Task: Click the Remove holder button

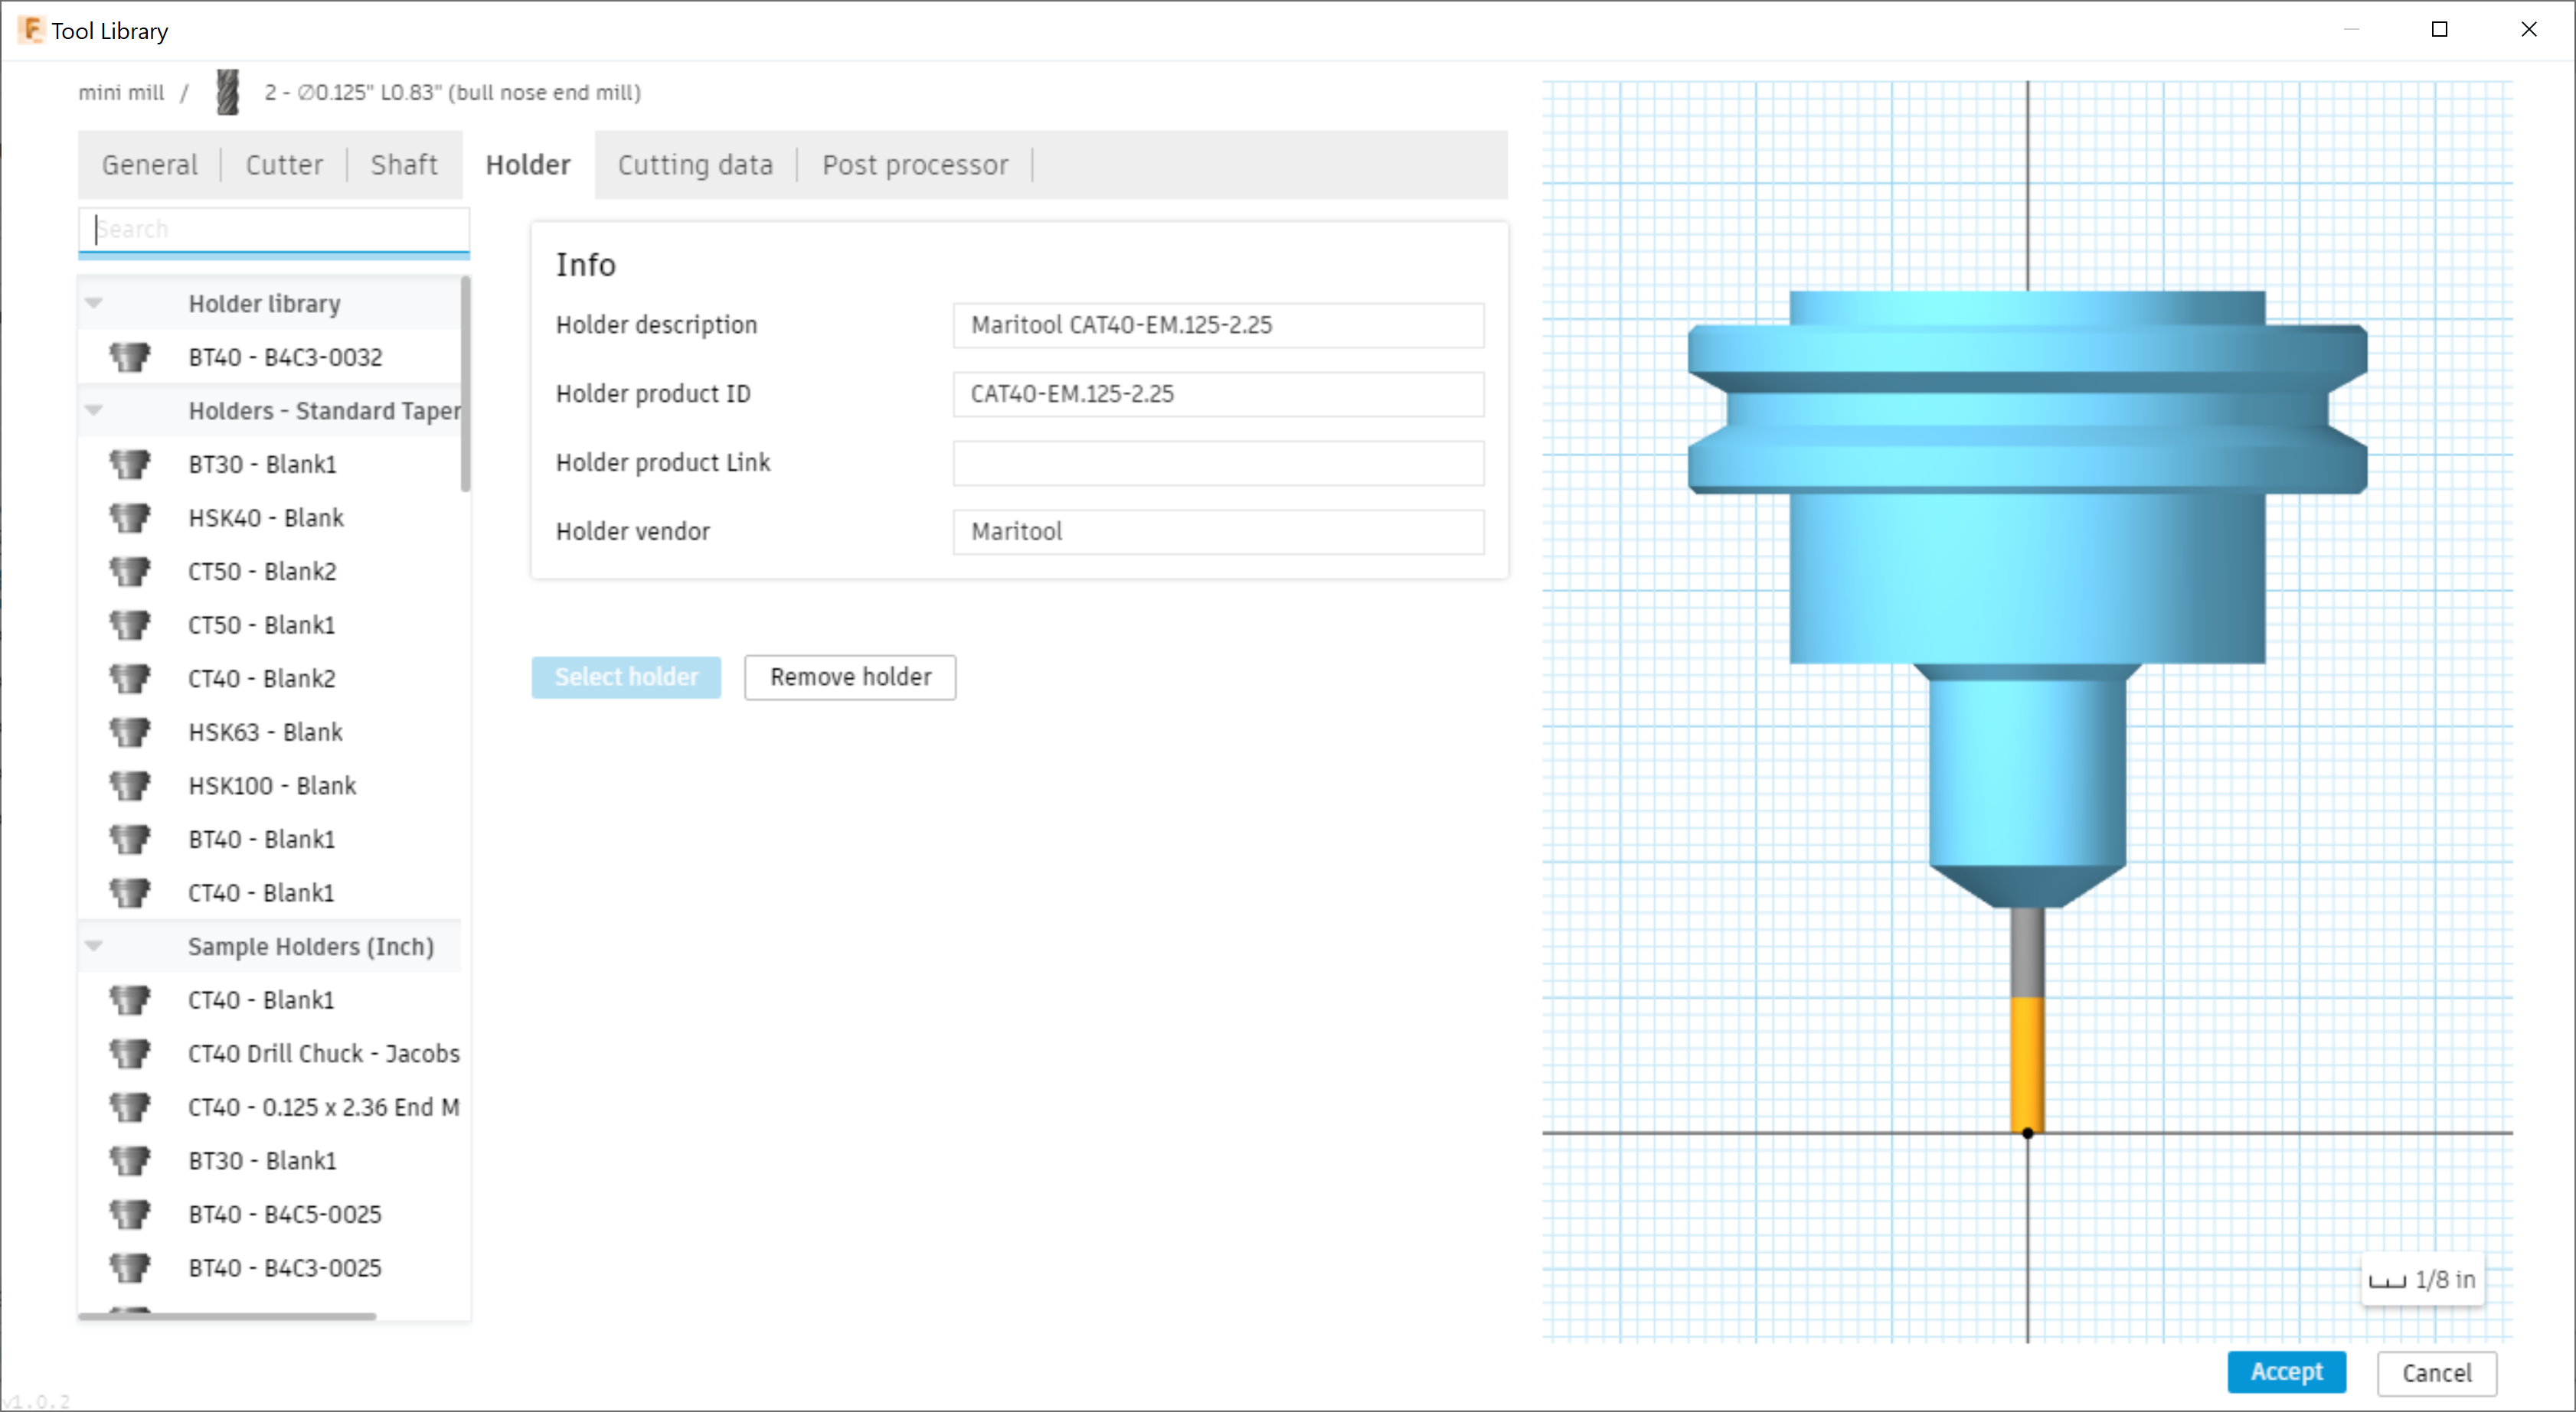Action: (849, 677)
